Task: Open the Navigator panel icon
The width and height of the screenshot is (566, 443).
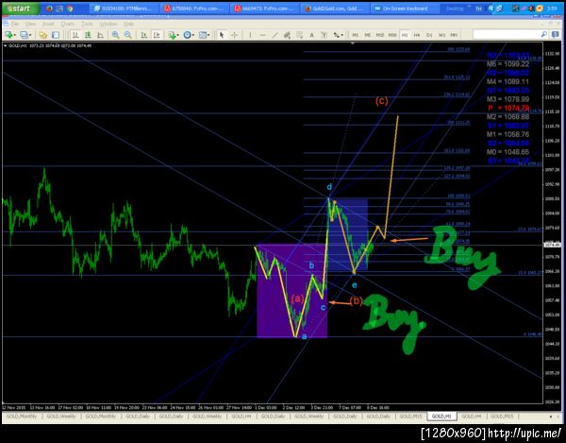Action: [56, 35]
